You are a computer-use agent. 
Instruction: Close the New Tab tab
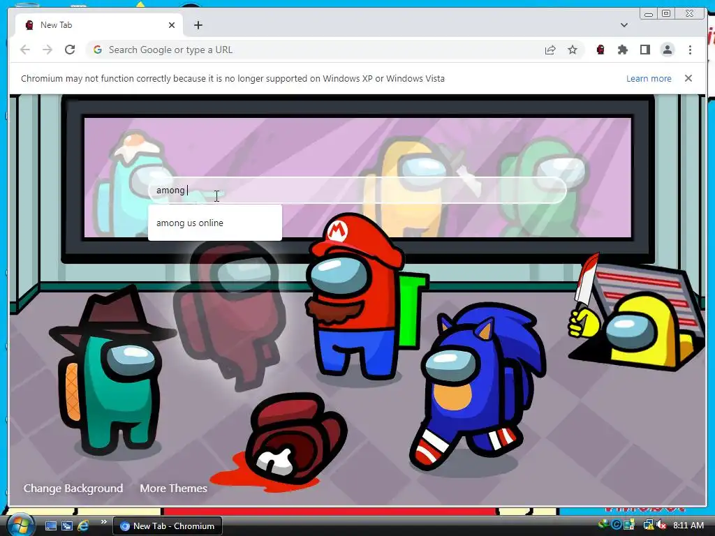(172, 25)
